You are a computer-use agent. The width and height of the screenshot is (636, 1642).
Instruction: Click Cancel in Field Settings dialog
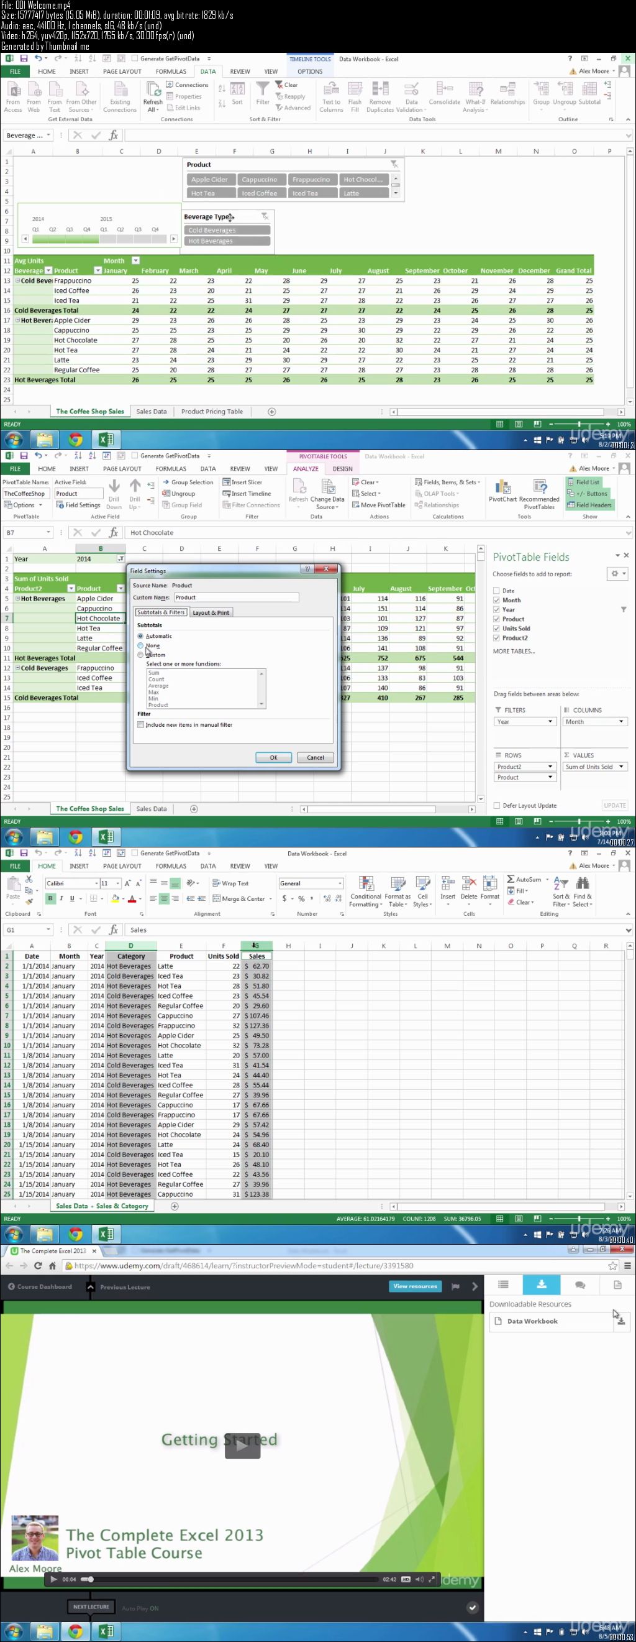(x=316, y=758)
